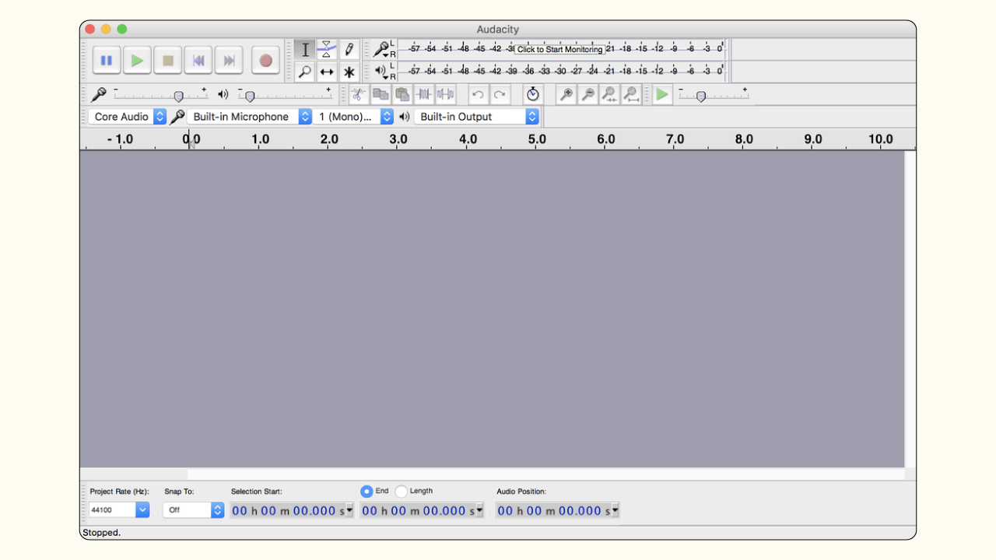Click the Cut scissors icon
This screenshot has height=560, width=996.
click(x=358, y=95)
